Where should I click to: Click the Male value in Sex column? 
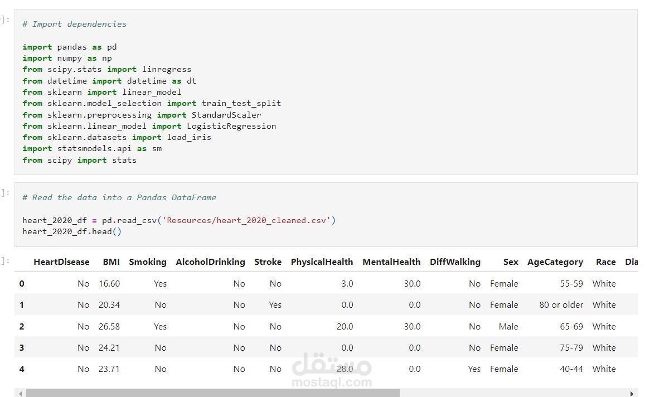point(508,326)
